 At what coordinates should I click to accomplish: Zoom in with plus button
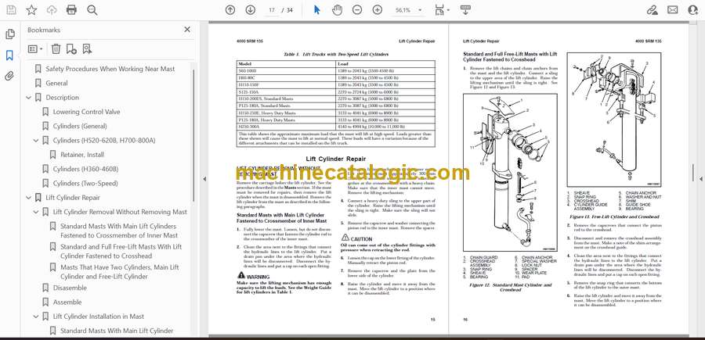pos(378,10)
